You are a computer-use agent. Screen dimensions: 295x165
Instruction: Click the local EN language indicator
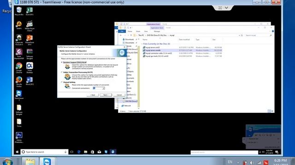(230, 162)
